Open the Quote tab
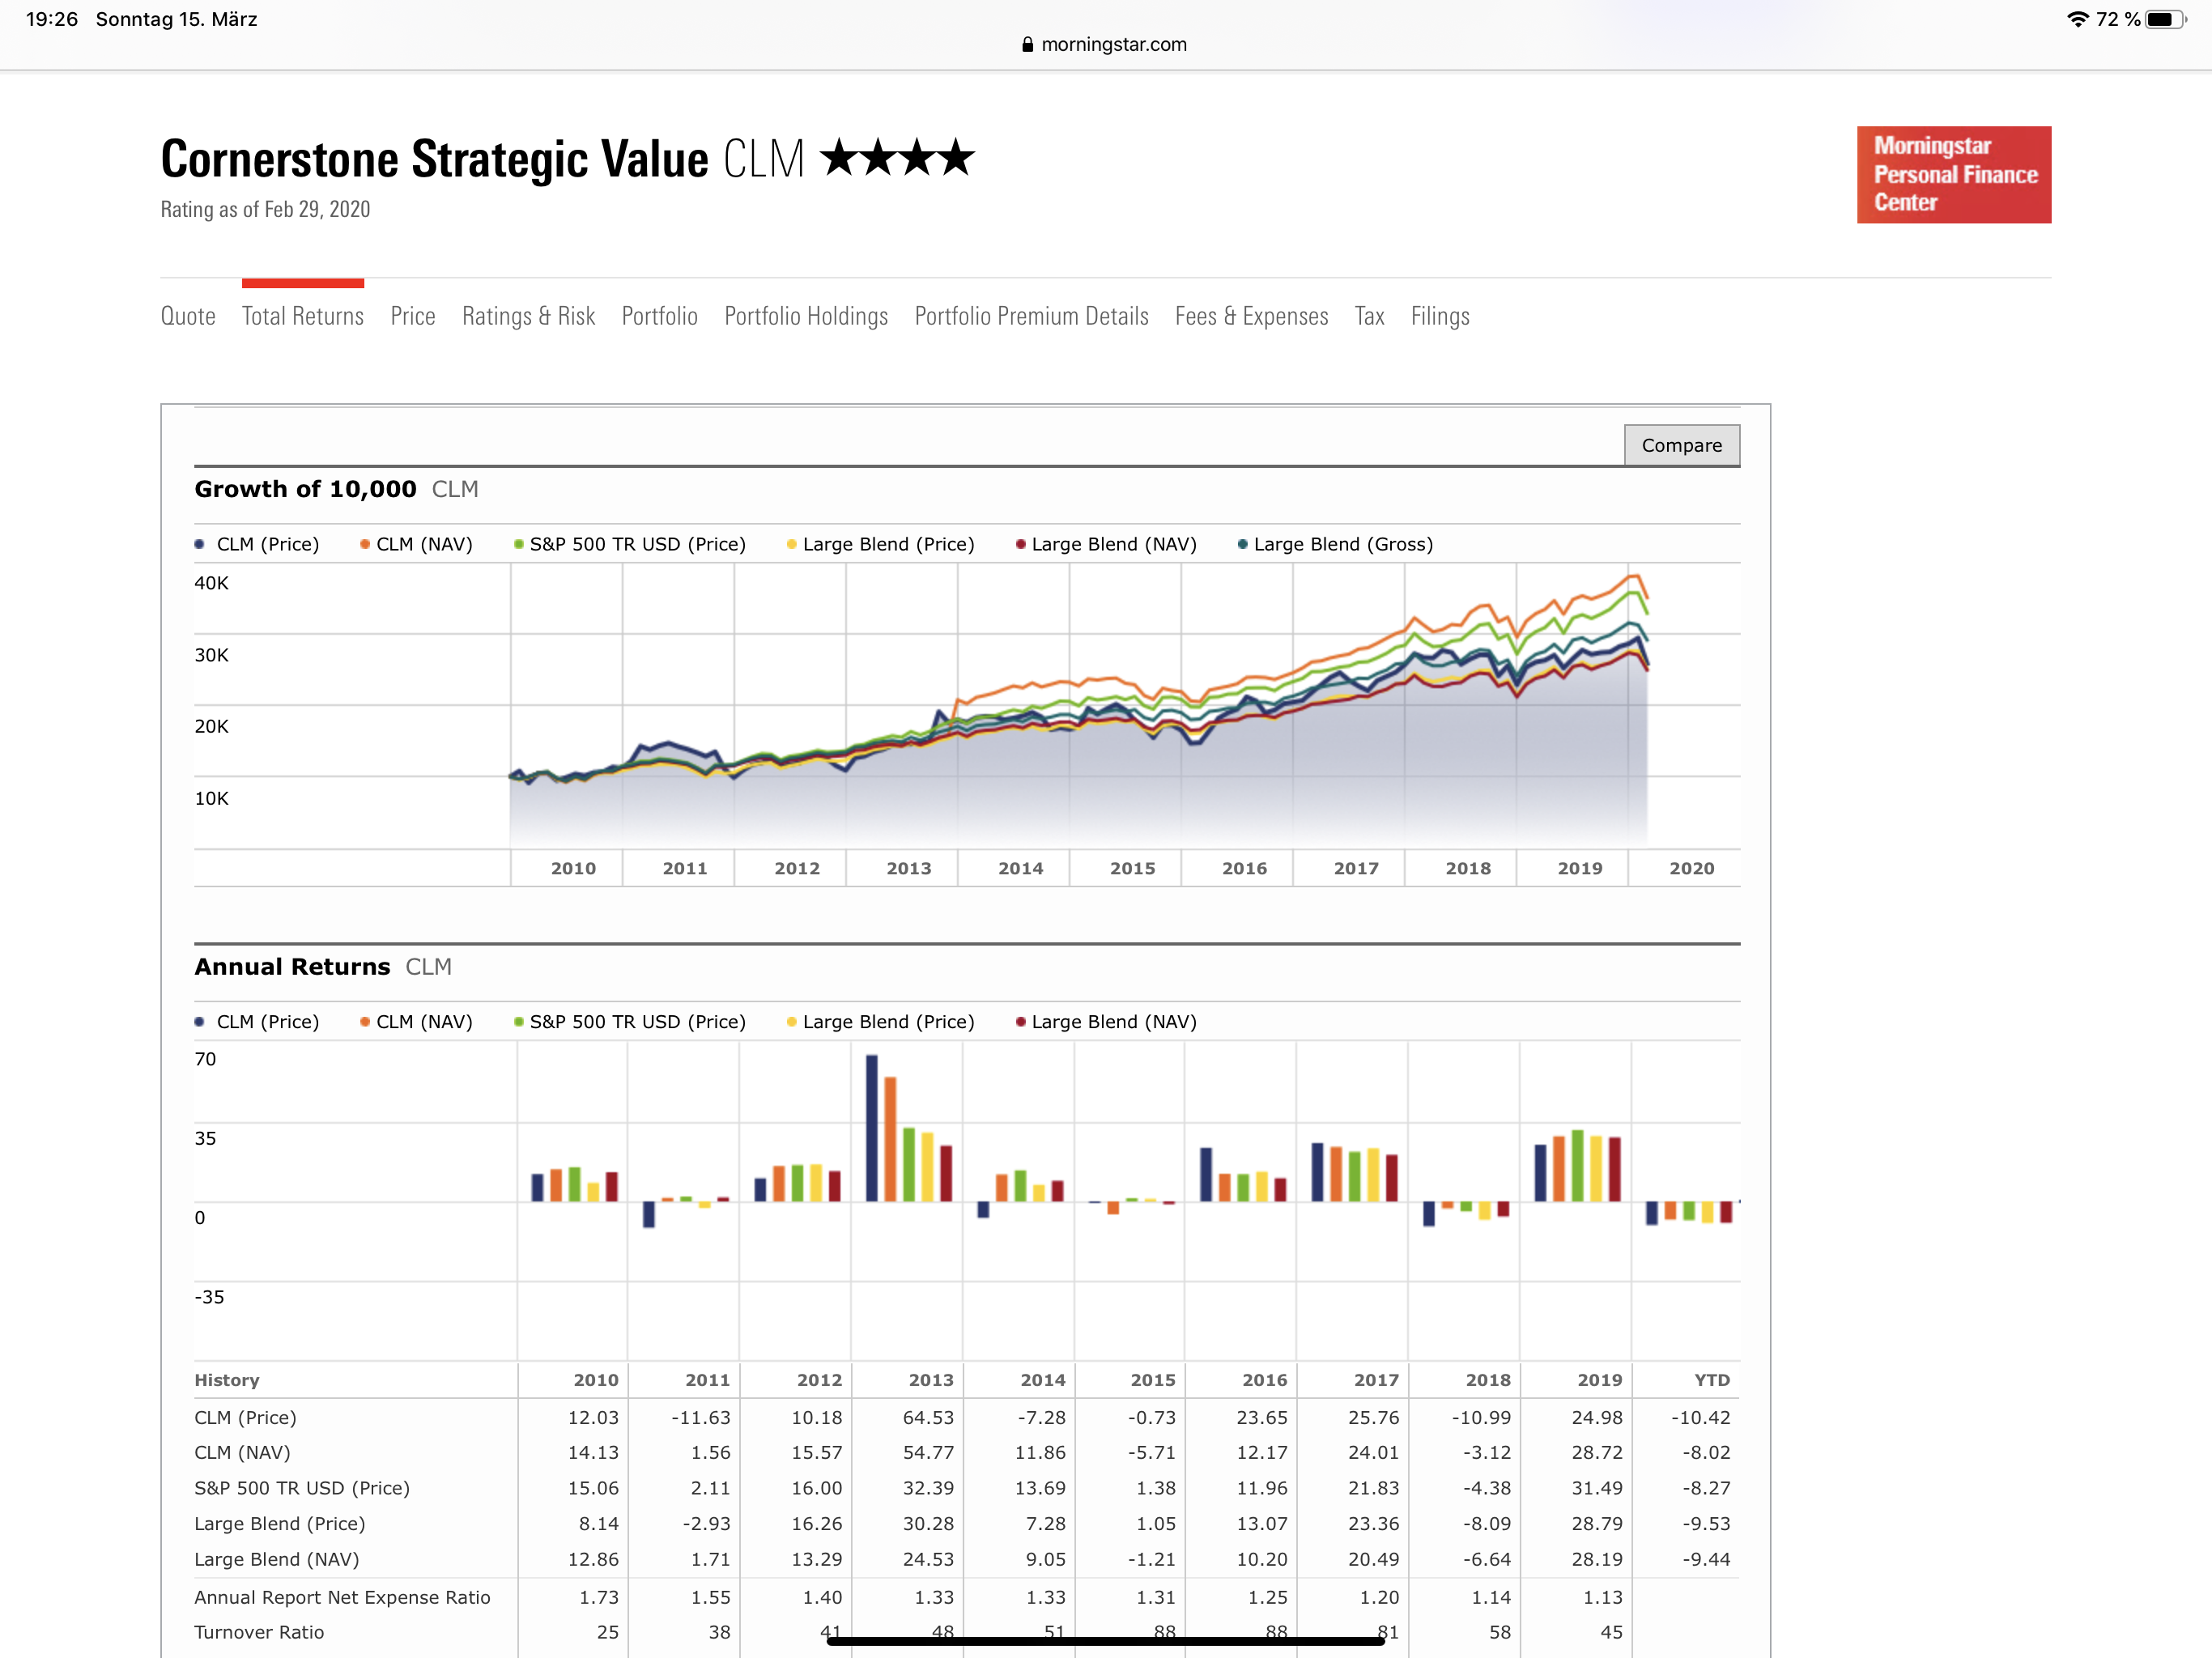The image size is (2212, 1658). [x=188, y=316]
